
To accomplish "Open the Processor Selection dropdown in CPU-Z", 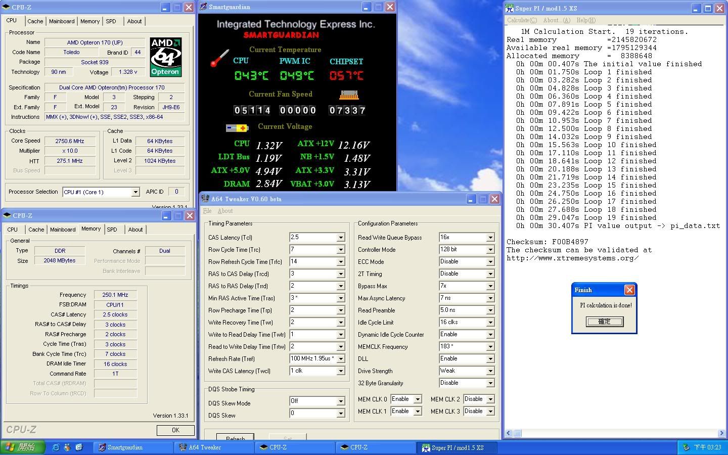I will 135,192.
